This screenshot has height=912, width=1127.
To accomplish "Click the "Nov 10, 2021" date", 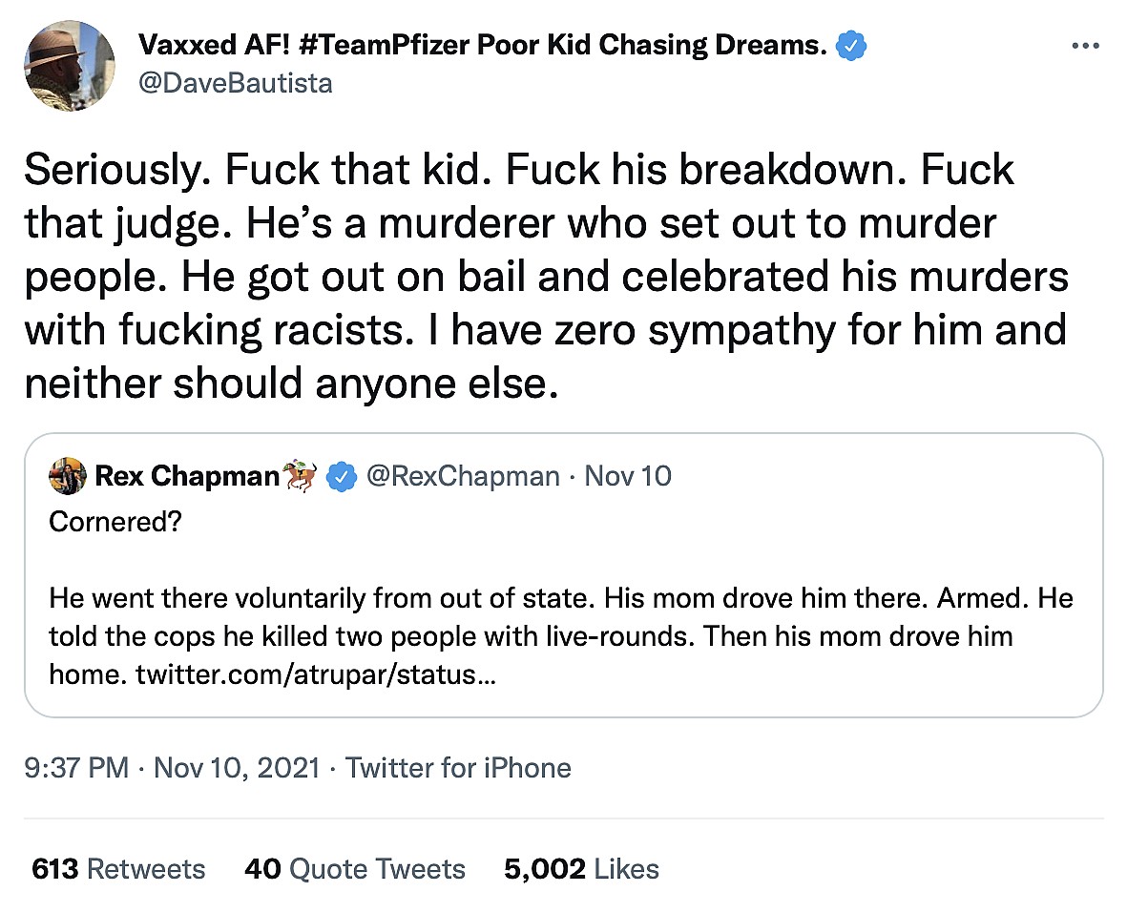I will [x=237, y=768].
